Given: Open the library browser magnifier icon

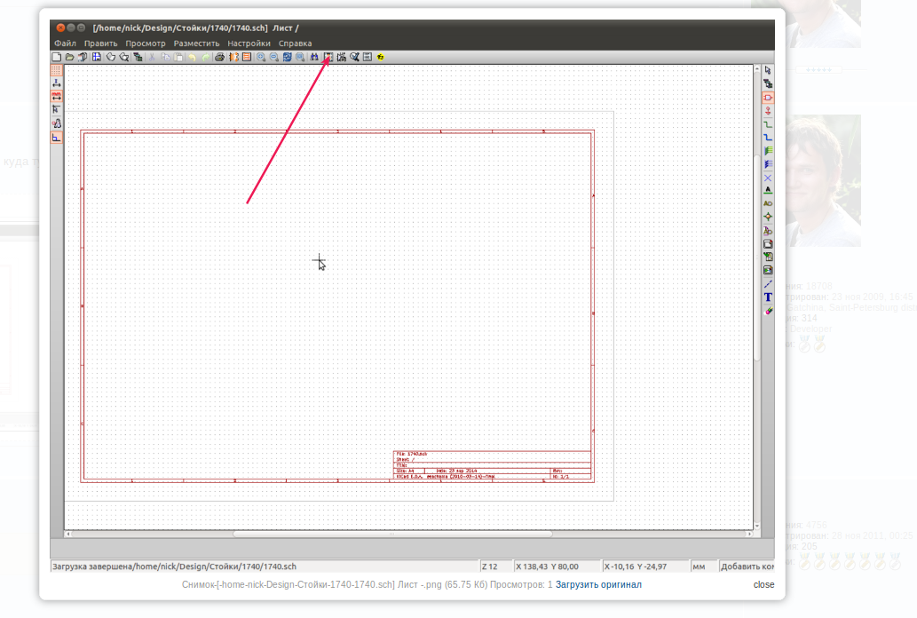Looking at the screenshot, I should pyautogui.click(x=124, y=57).
